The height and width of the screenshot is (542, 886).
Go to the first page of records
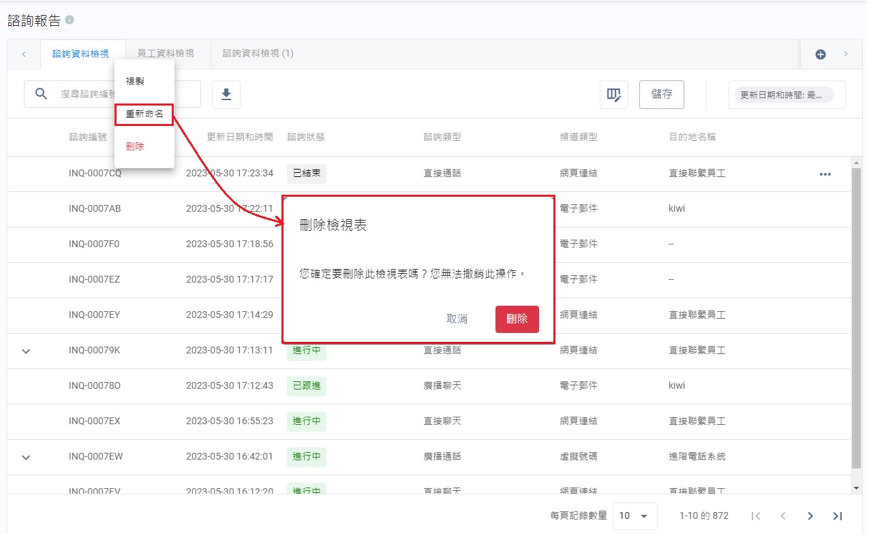[756, 516]
